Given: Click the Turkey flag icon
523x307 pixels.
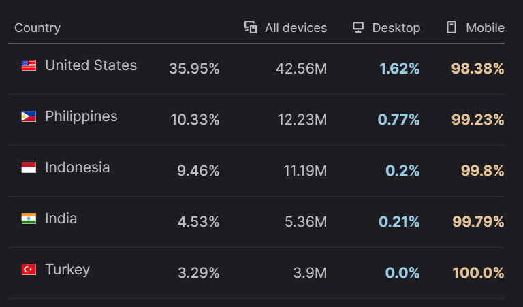Looking at the screenshot, I should point(29,270).
